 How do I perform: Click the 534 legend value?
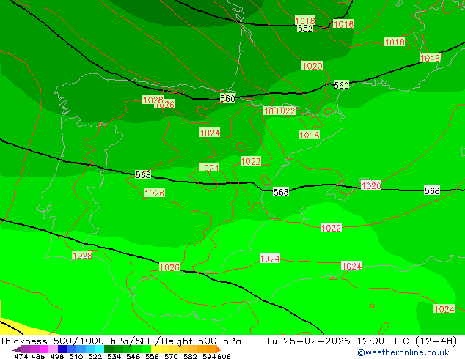click(x=114, y=356)
